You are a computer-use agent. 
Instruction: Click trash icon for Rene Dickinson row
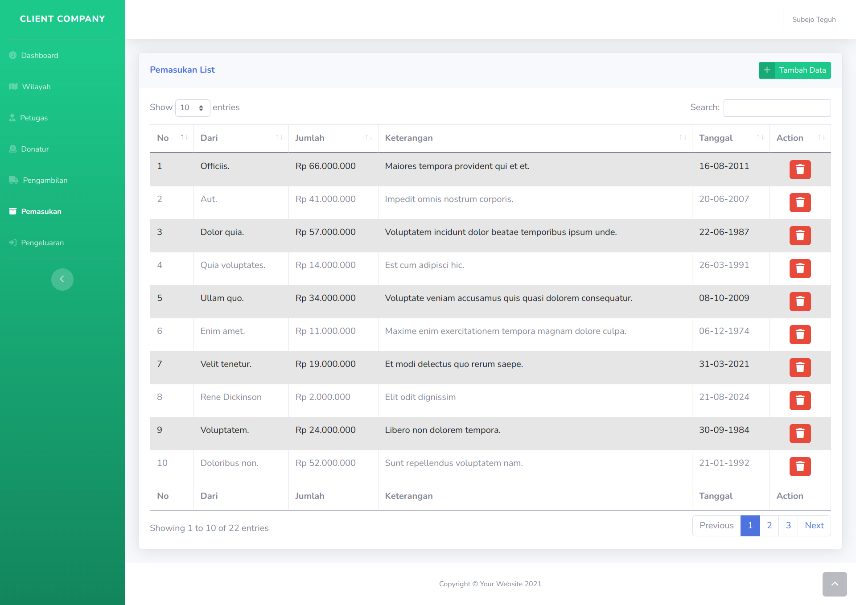click(800, 400)
